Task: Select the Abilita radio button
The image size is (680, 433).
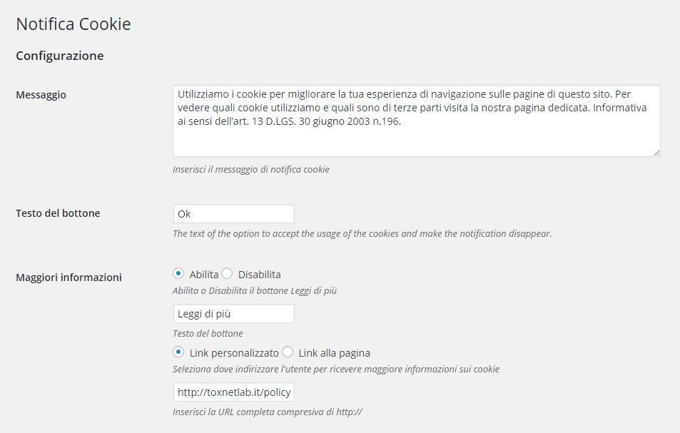Action: coord(178,273)
